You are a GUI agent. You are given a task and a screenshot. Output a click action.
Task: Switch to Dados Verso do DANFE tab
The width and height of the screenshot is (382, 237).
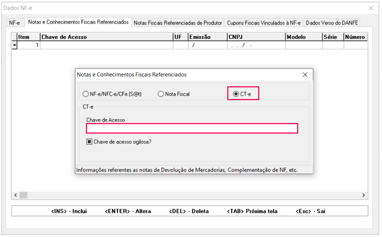(332, 23)
